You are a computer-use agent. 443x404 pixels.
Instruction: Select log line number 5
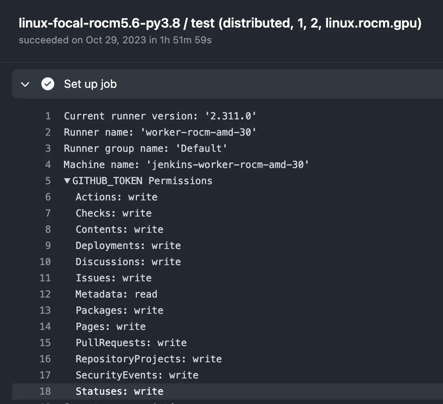[48, 181]
